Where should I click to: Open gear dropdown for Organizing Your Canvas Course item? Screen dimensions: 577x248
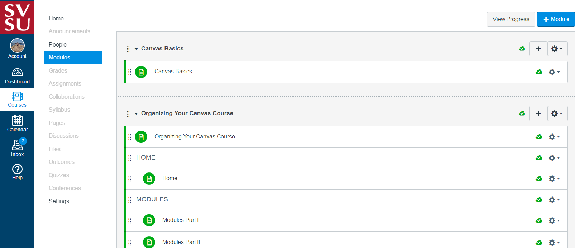(x=554, y=137)
